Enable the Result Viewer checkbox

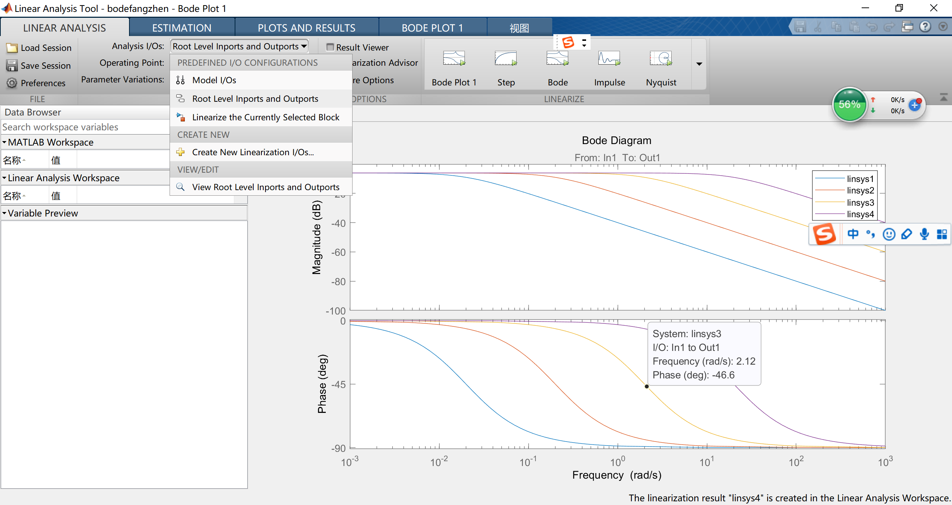[330, 47]
